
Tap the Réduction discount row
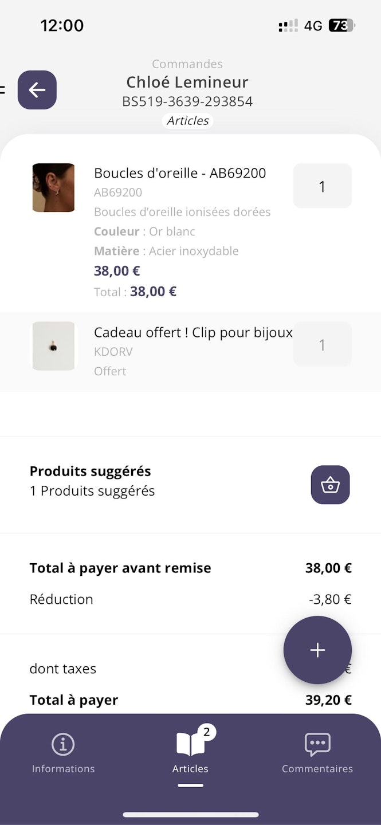point(61,599)
